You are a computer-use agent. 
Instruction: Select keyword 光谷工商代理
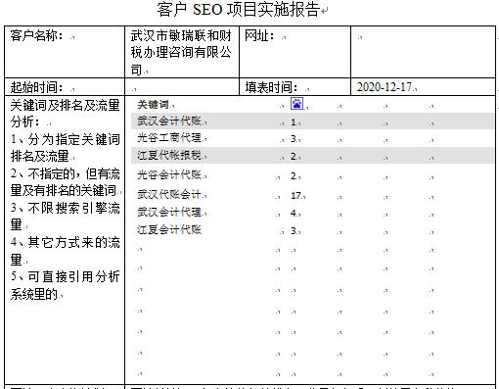(169, 138)
